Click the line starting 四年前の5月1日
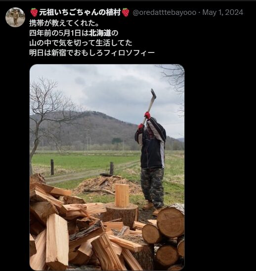The height and width of the screenshot is (271, 256). point(74,33)
